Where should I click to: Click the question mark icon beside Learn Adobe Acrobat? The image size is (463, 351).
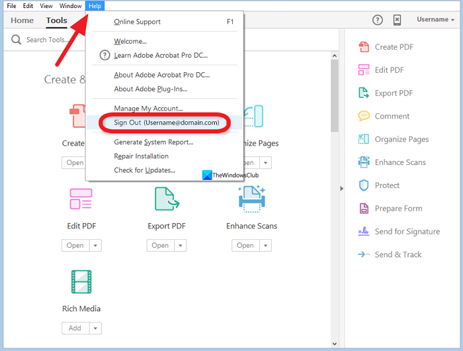(x=105, y=55)
